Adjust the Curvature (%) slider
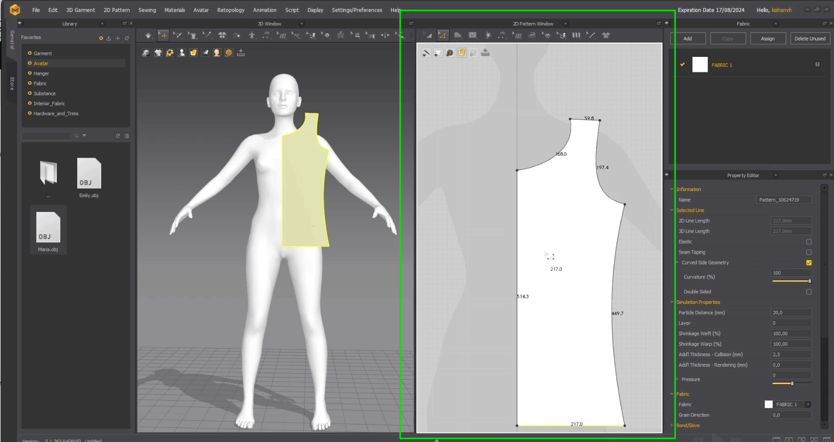 coord(792,281)
